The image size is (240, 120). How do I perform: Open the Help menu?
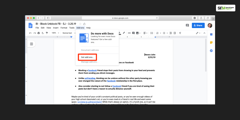click(88, 28)
